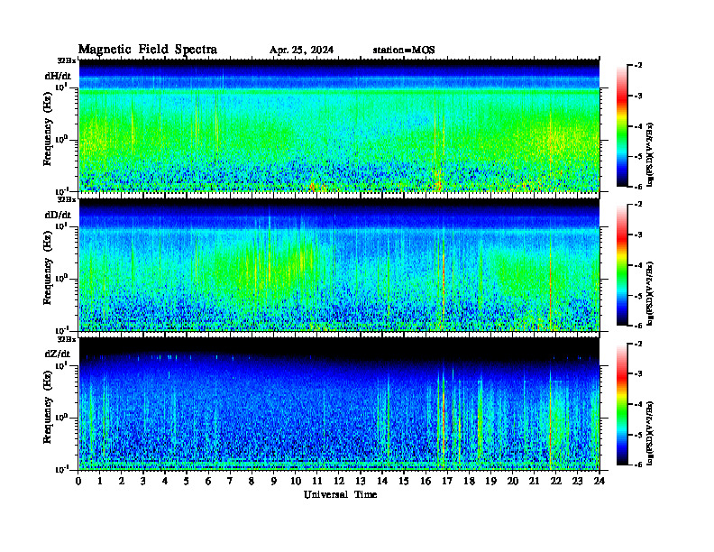Click the dD/dt panel color scale bar
The image size is (714, 552).
[622, 265]
